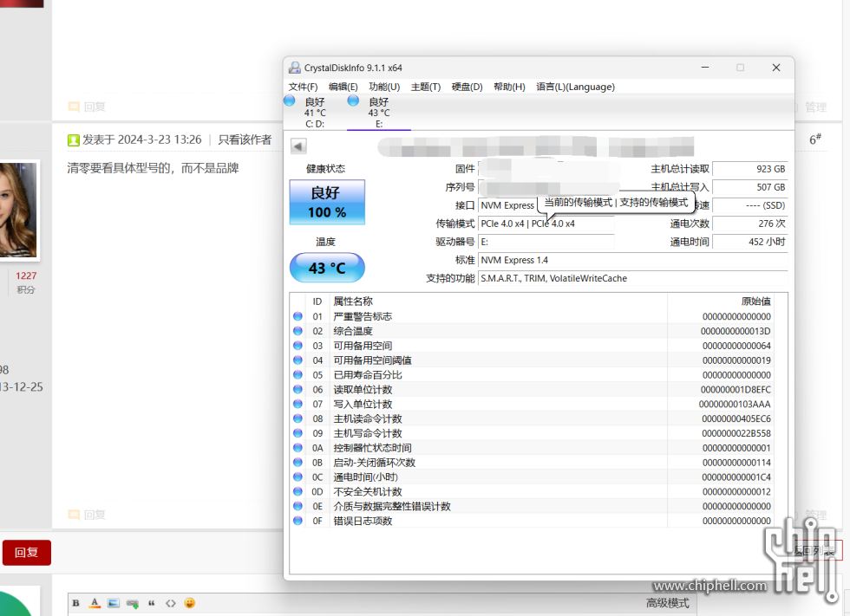Click the 原始值 column header
Screen dimensions: 850x616
[722, 302]
